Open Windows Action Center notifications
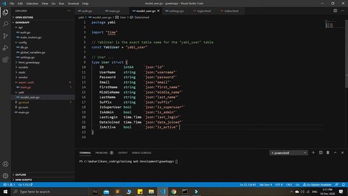Viewport: 348px width, 196px height. tap(341, 192)
